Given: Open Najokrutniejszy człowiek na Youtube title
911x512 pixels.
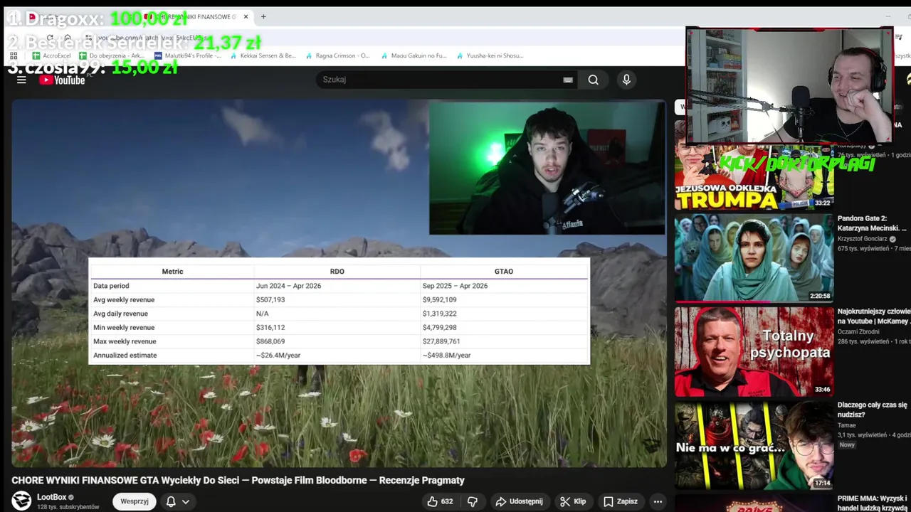Looking at the screenshot, I should point(873,316).
